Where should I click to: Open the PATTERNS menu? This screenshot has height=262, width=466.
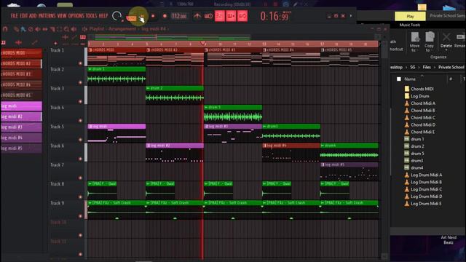pyautogui.click(x=47, y=16)
